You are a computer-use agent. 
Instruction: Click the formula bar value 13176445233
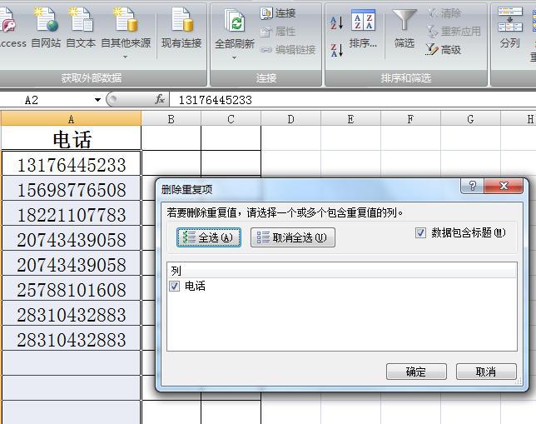click(216, 100)
